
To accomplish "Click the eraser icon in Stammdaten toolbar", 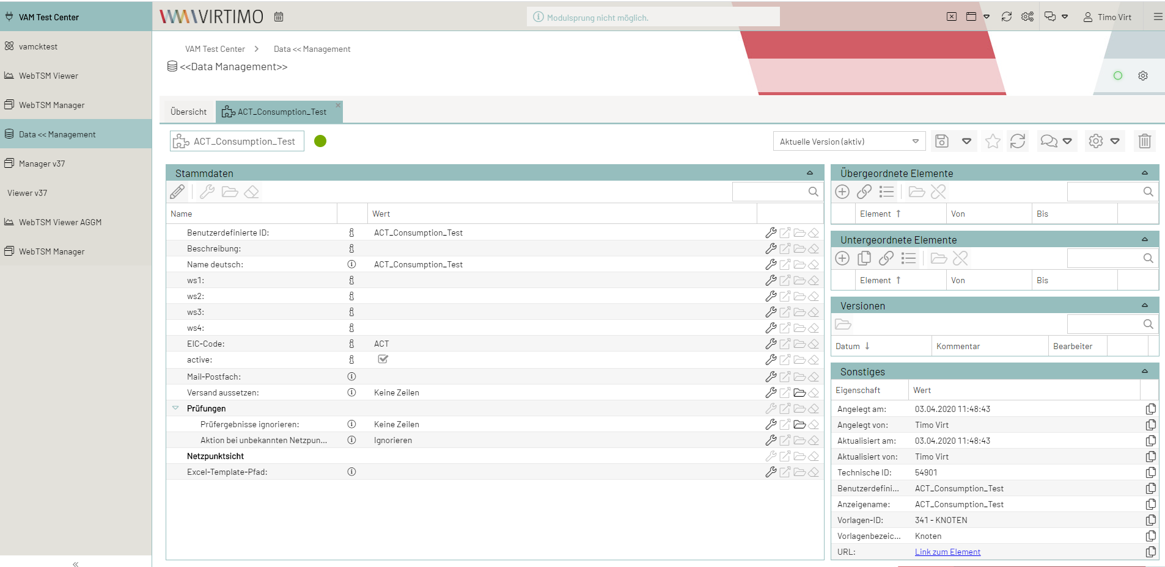I will [252, 192].
